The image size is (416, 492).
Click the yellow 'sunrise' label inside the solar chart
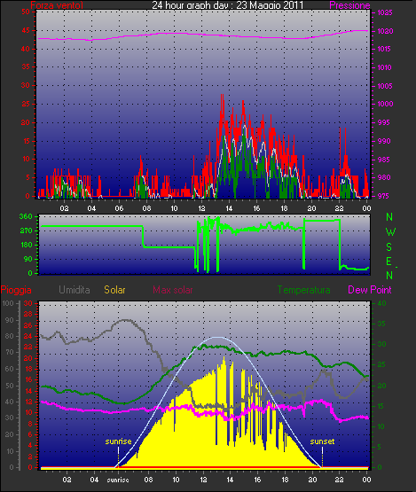(118, 441)
